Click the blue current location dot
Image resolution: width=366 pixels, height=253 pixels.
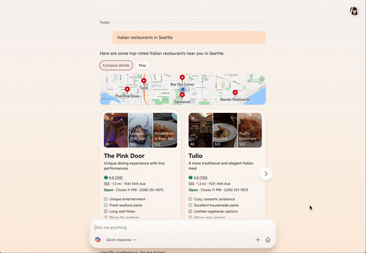(x=183, y=89)
